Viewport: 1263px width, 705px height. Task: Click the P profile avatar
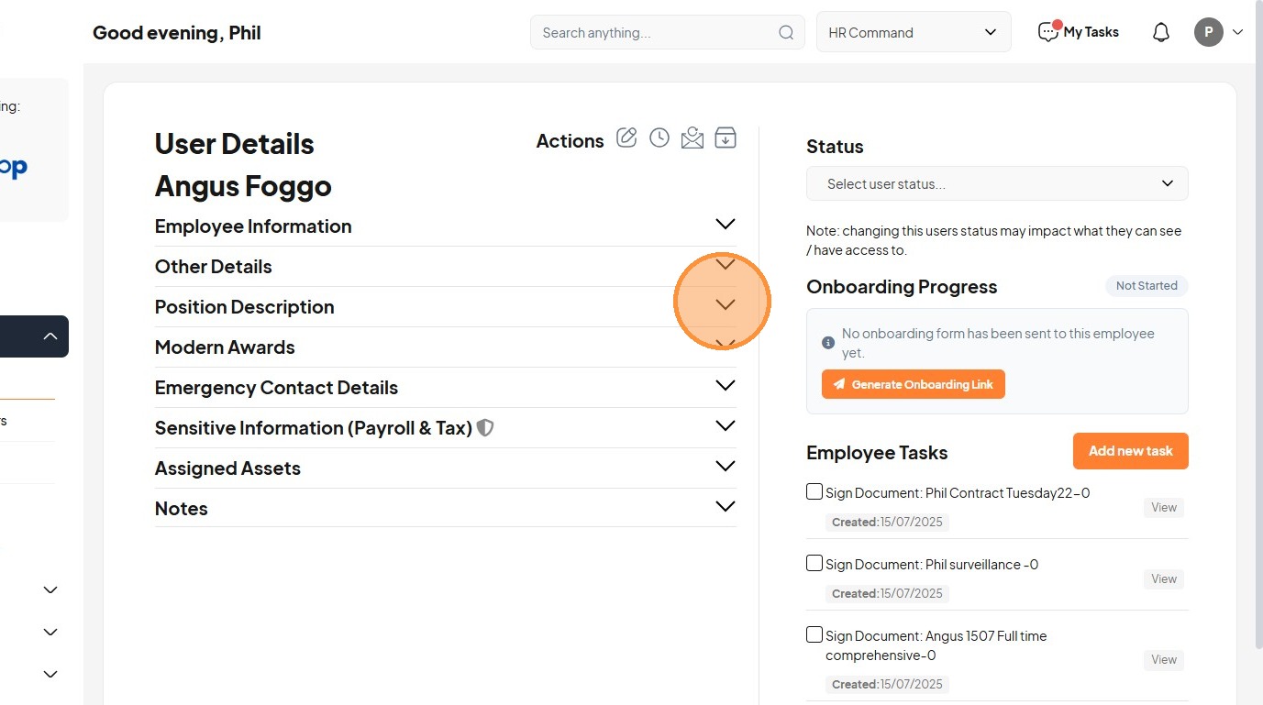1209,33
